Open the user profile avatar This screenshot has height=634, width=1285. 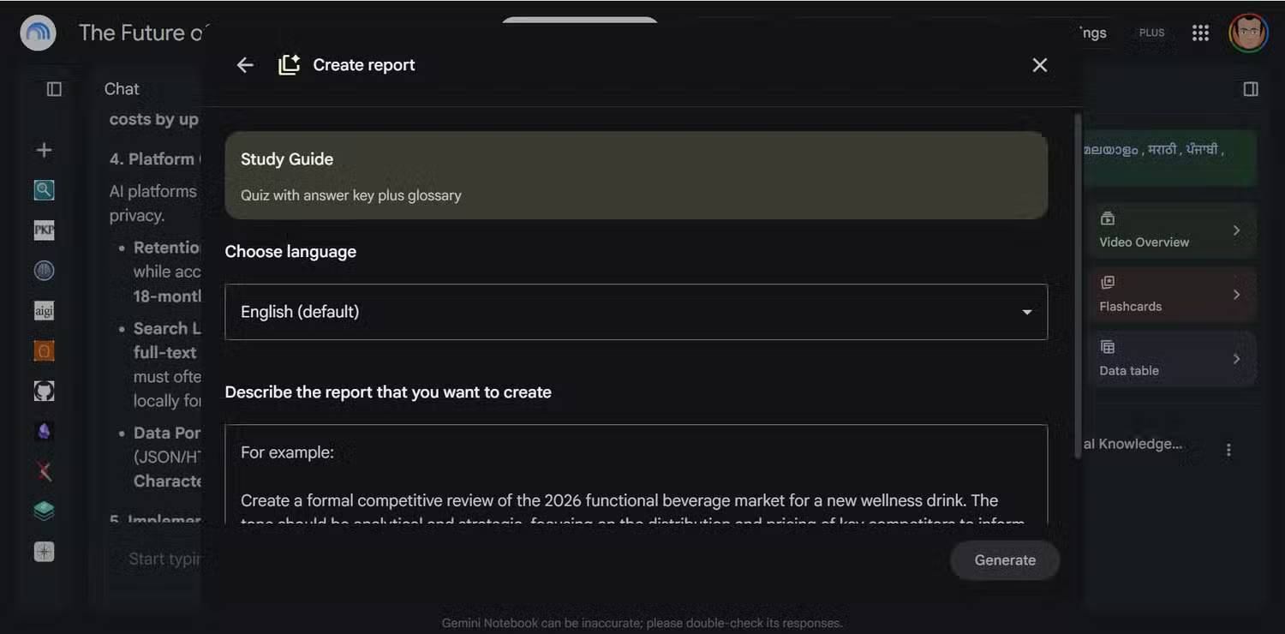pyautogui.click(x=1248, y=33)
